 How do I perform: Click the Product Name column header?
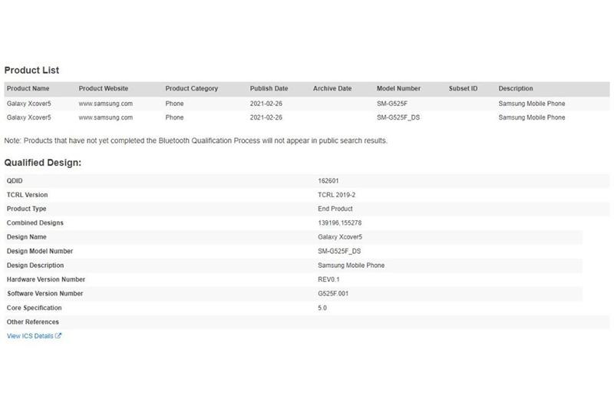(28, 89)
